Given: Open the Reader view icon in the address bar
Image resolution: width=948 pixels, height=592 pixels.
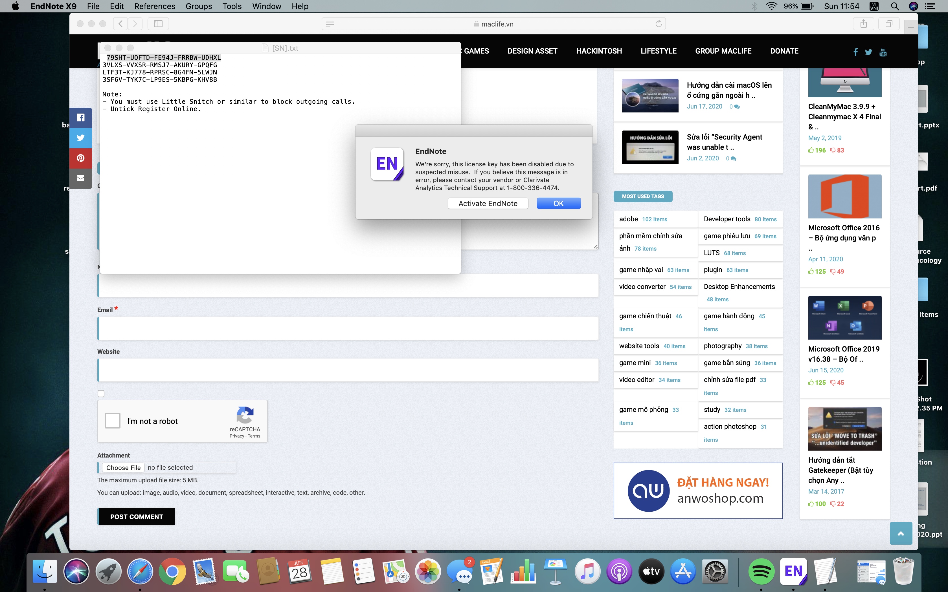Looking at the screenshot, I should coord(330,24).
